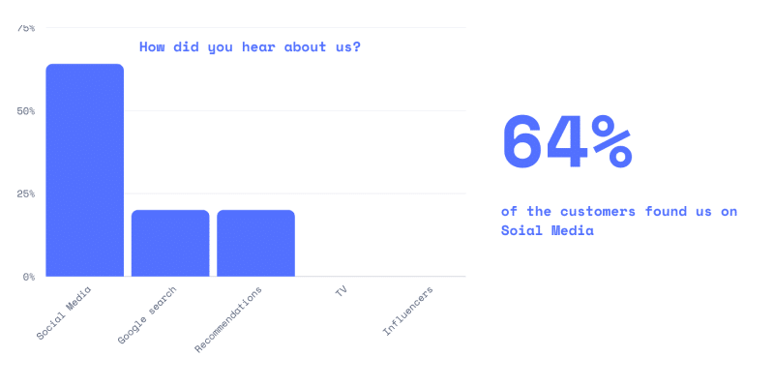774x387 pixels.
Task: Click the Influencers axis label
Action: 408,311
